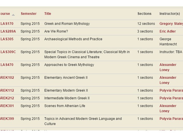The width and height of the screenshot is (183, 137).
Task: Open the GREK112 course link
Action: (7, 90)
